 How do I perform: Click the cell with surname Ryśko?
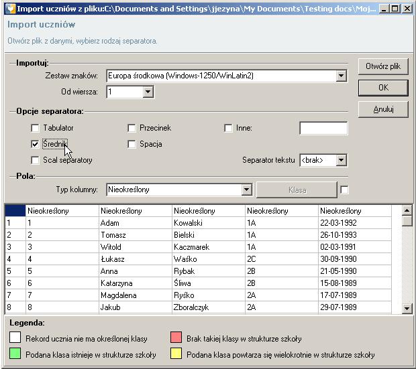(x=209, y=295)
